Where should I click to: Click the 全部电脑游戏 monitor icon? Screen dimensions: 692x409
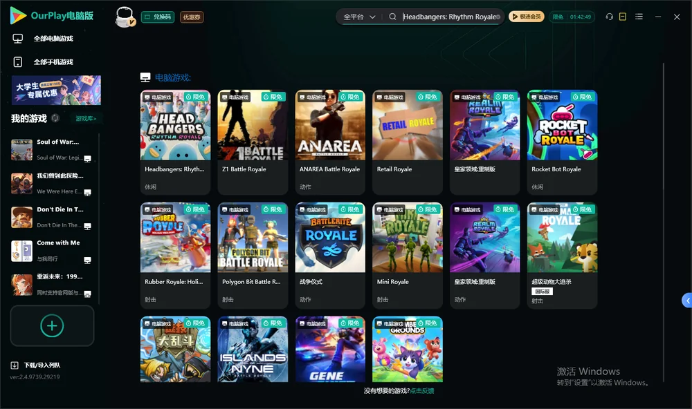(x=18, y=39)
